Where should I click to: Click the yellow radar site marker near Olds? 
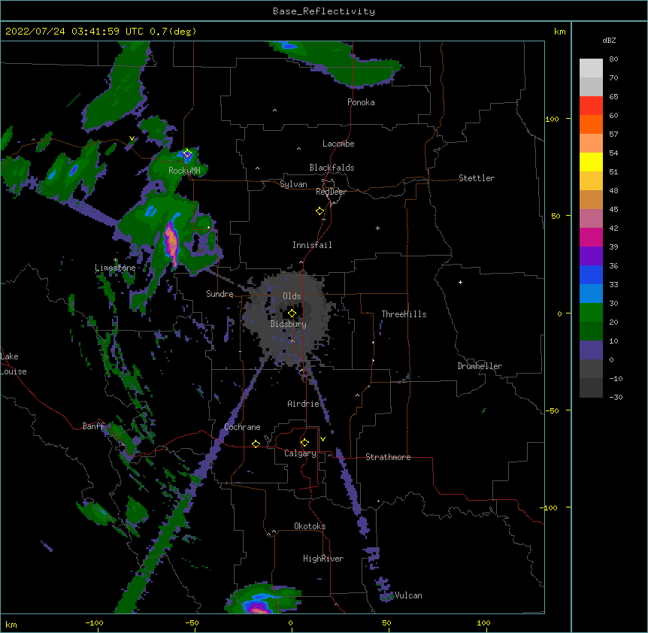(x=292, y=313)
